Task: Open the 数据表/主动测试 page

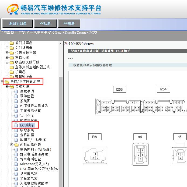Action: (33, 140)
